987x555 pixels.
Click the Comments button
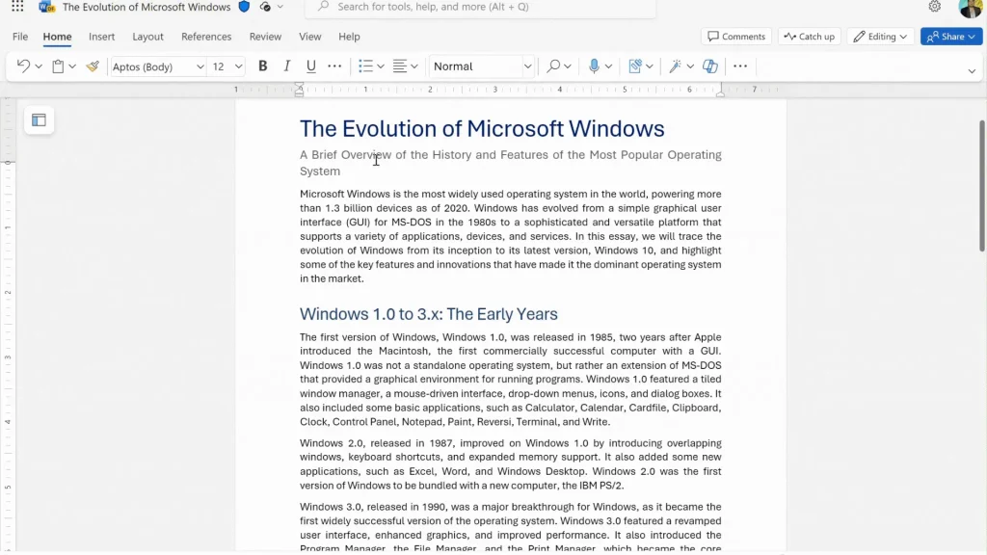click(736, 37)
